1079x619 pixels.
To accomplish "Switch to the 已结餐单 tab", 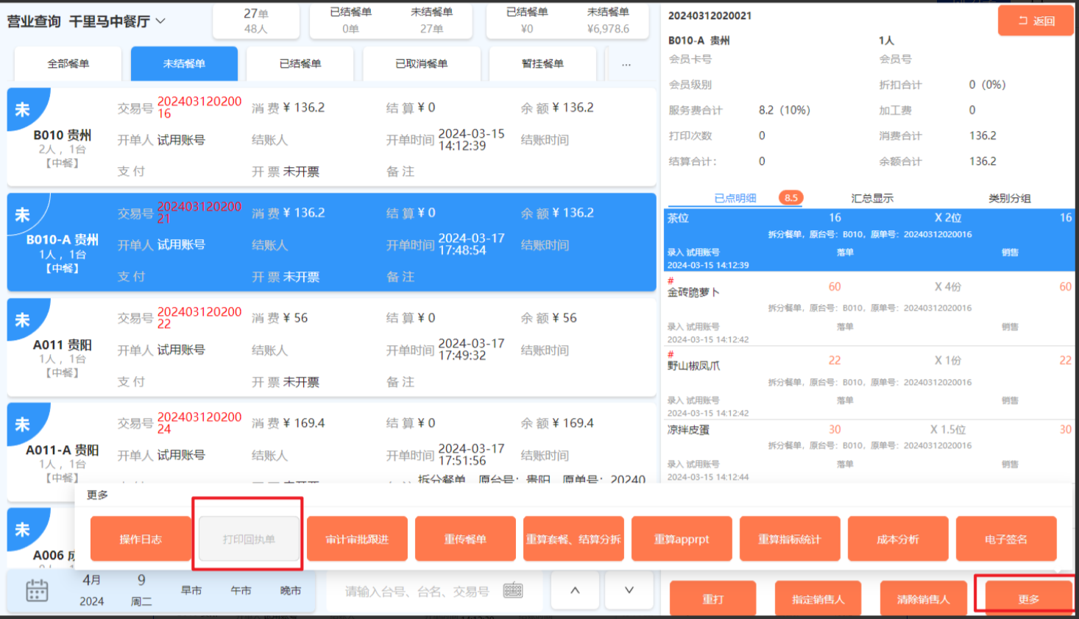I will tap(300, 64).
